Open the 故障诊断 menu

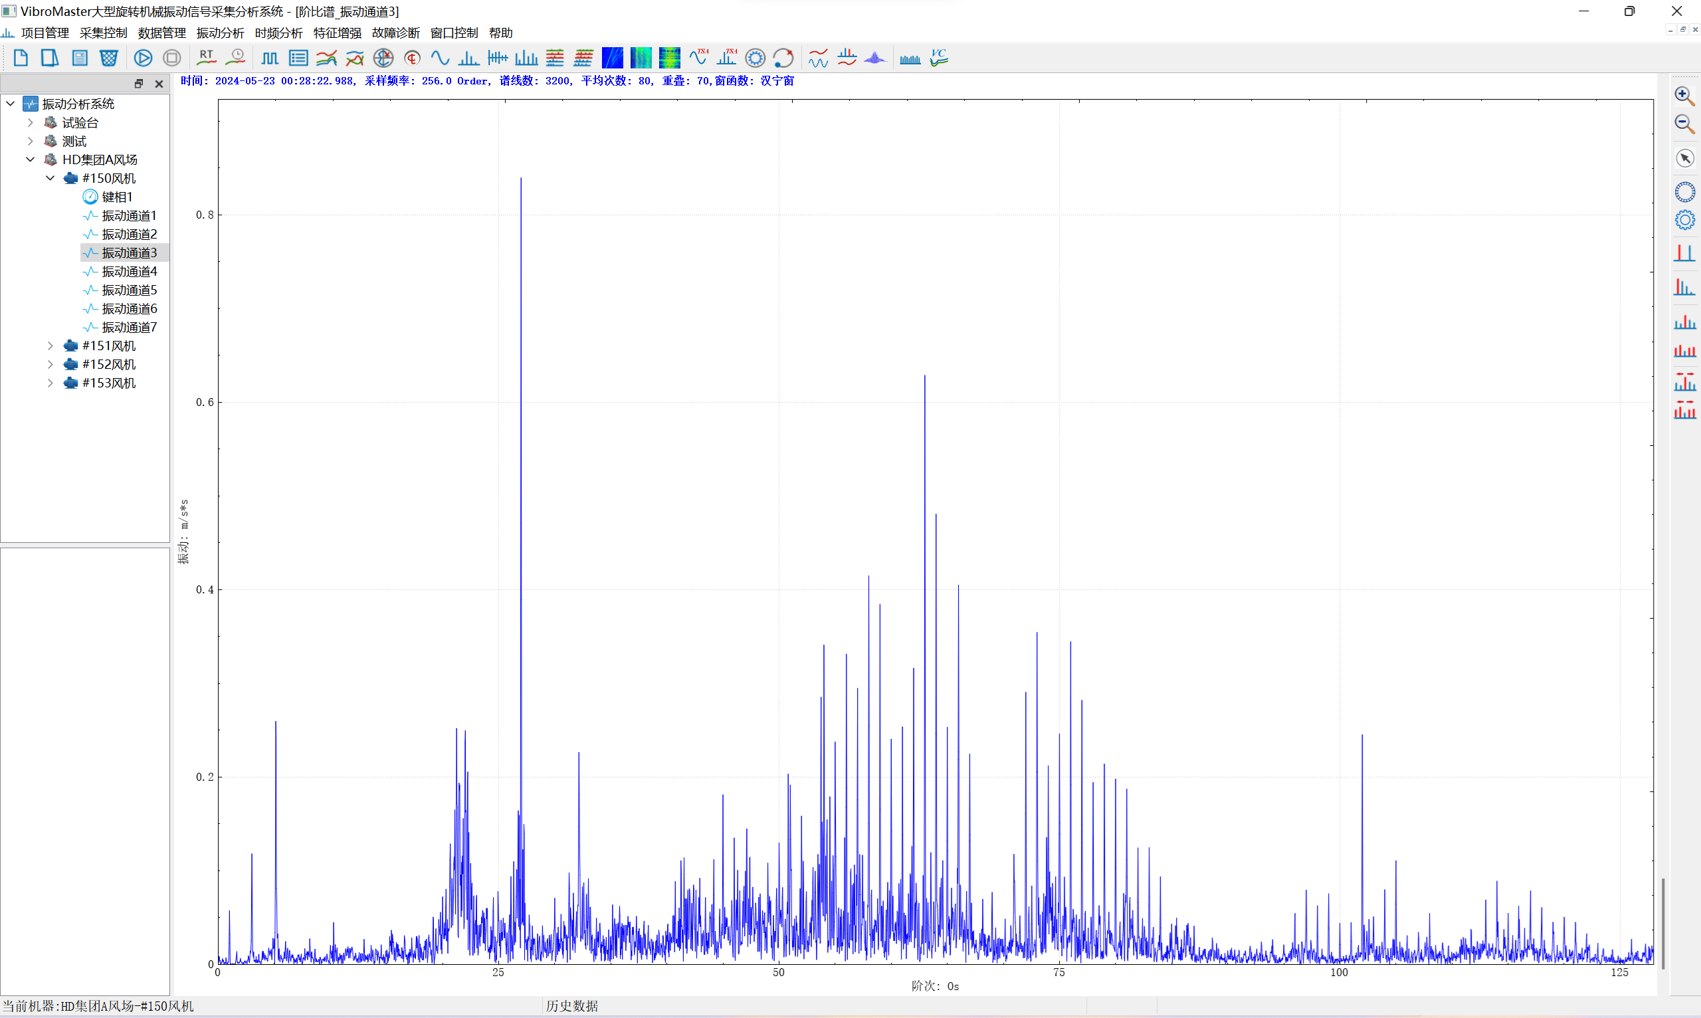coord(396,33)
